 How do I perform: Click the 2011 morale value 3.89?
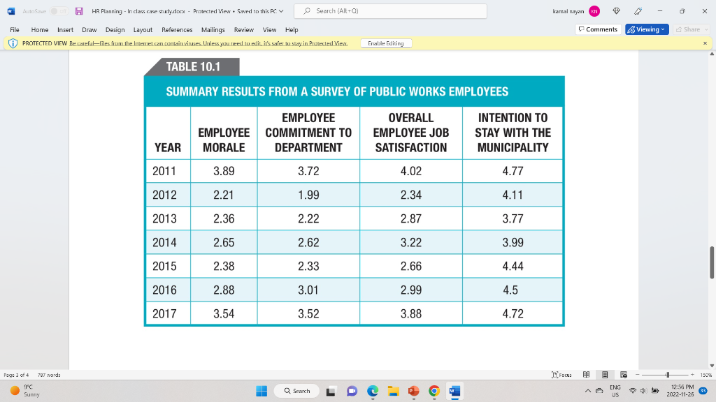[x=224, y=172]
